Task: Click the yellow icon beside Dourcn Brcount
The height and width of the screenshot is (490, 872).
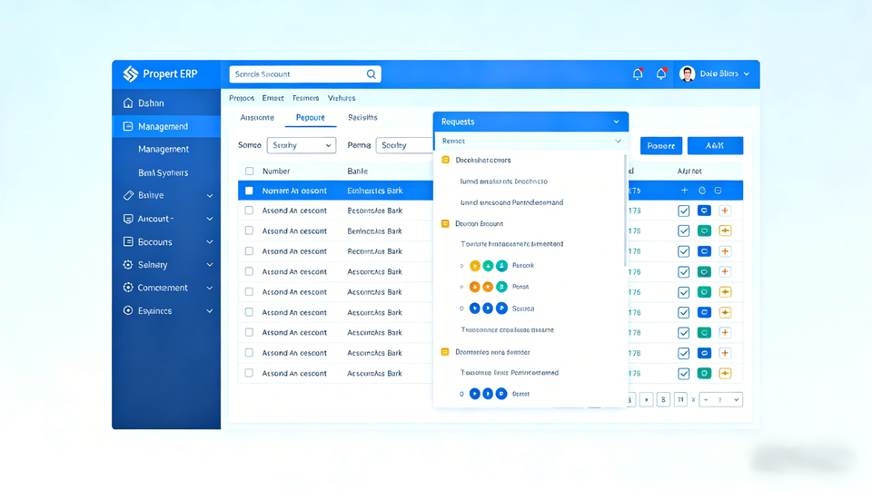Action: pos(445,223)
